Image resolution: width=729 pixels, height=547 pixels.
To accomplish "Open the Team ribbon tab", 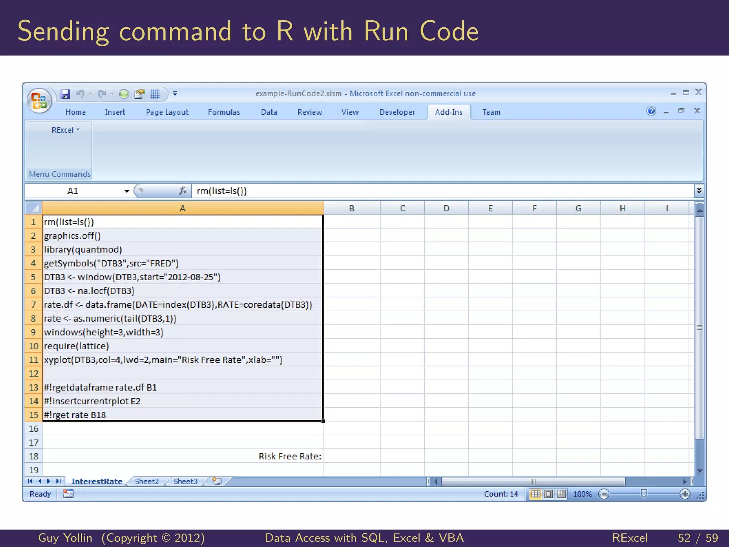I will point(491,112).
